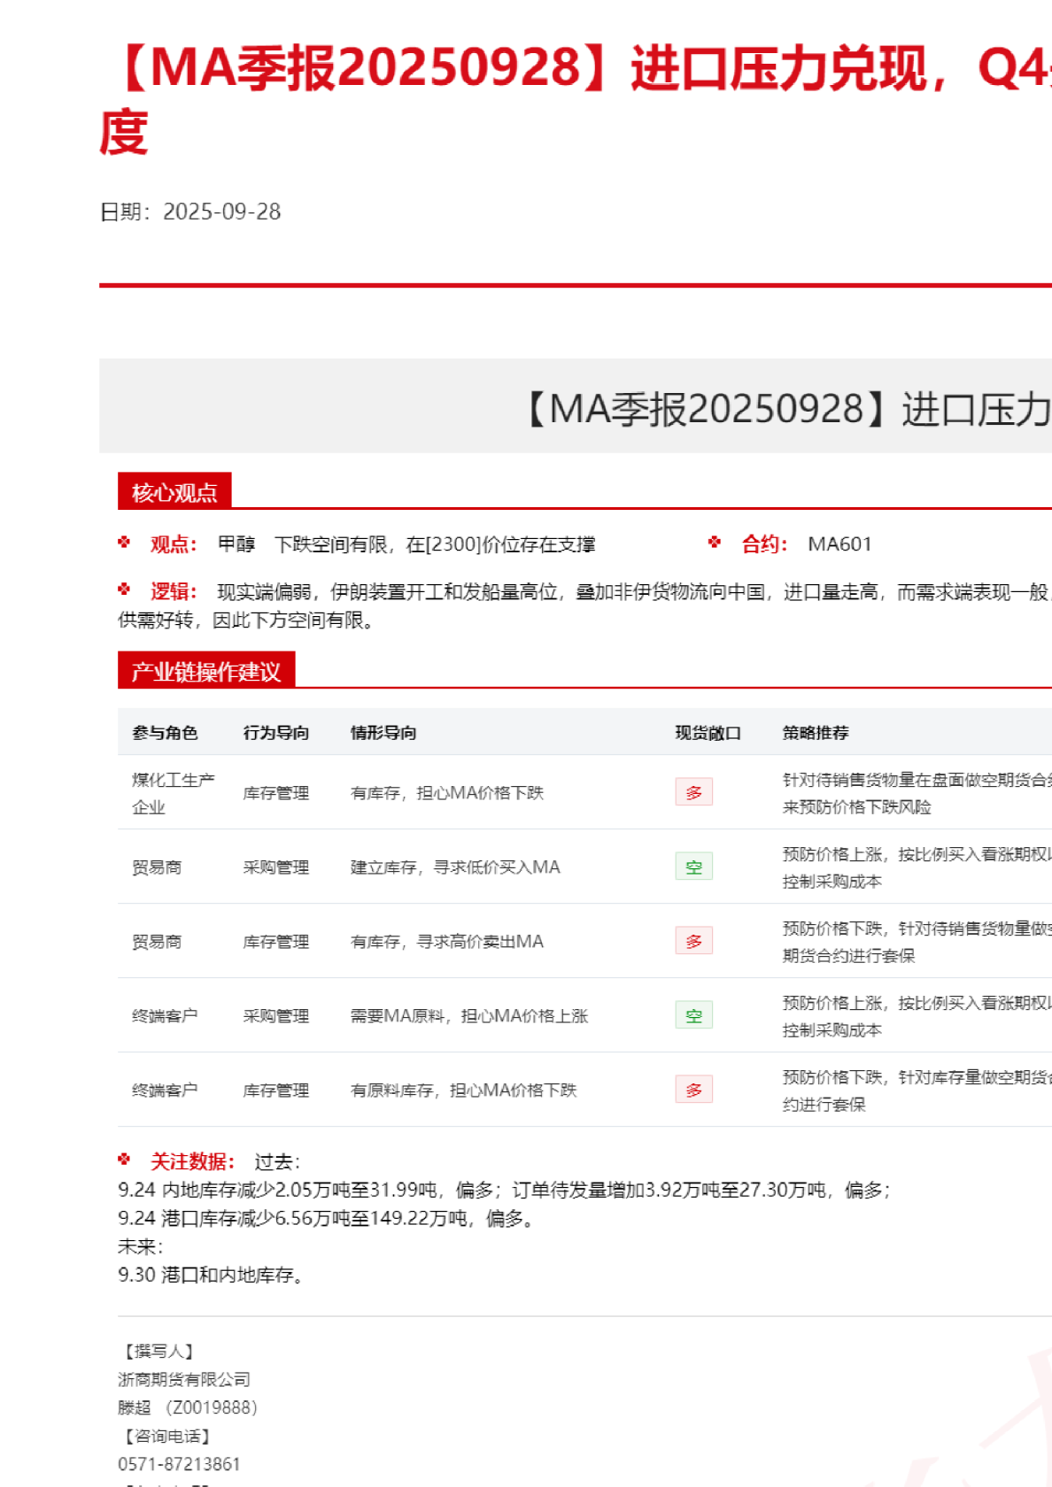Click the report date 2025-09-28
The width and height of the screenshot is (1052, 1487).
221,212
